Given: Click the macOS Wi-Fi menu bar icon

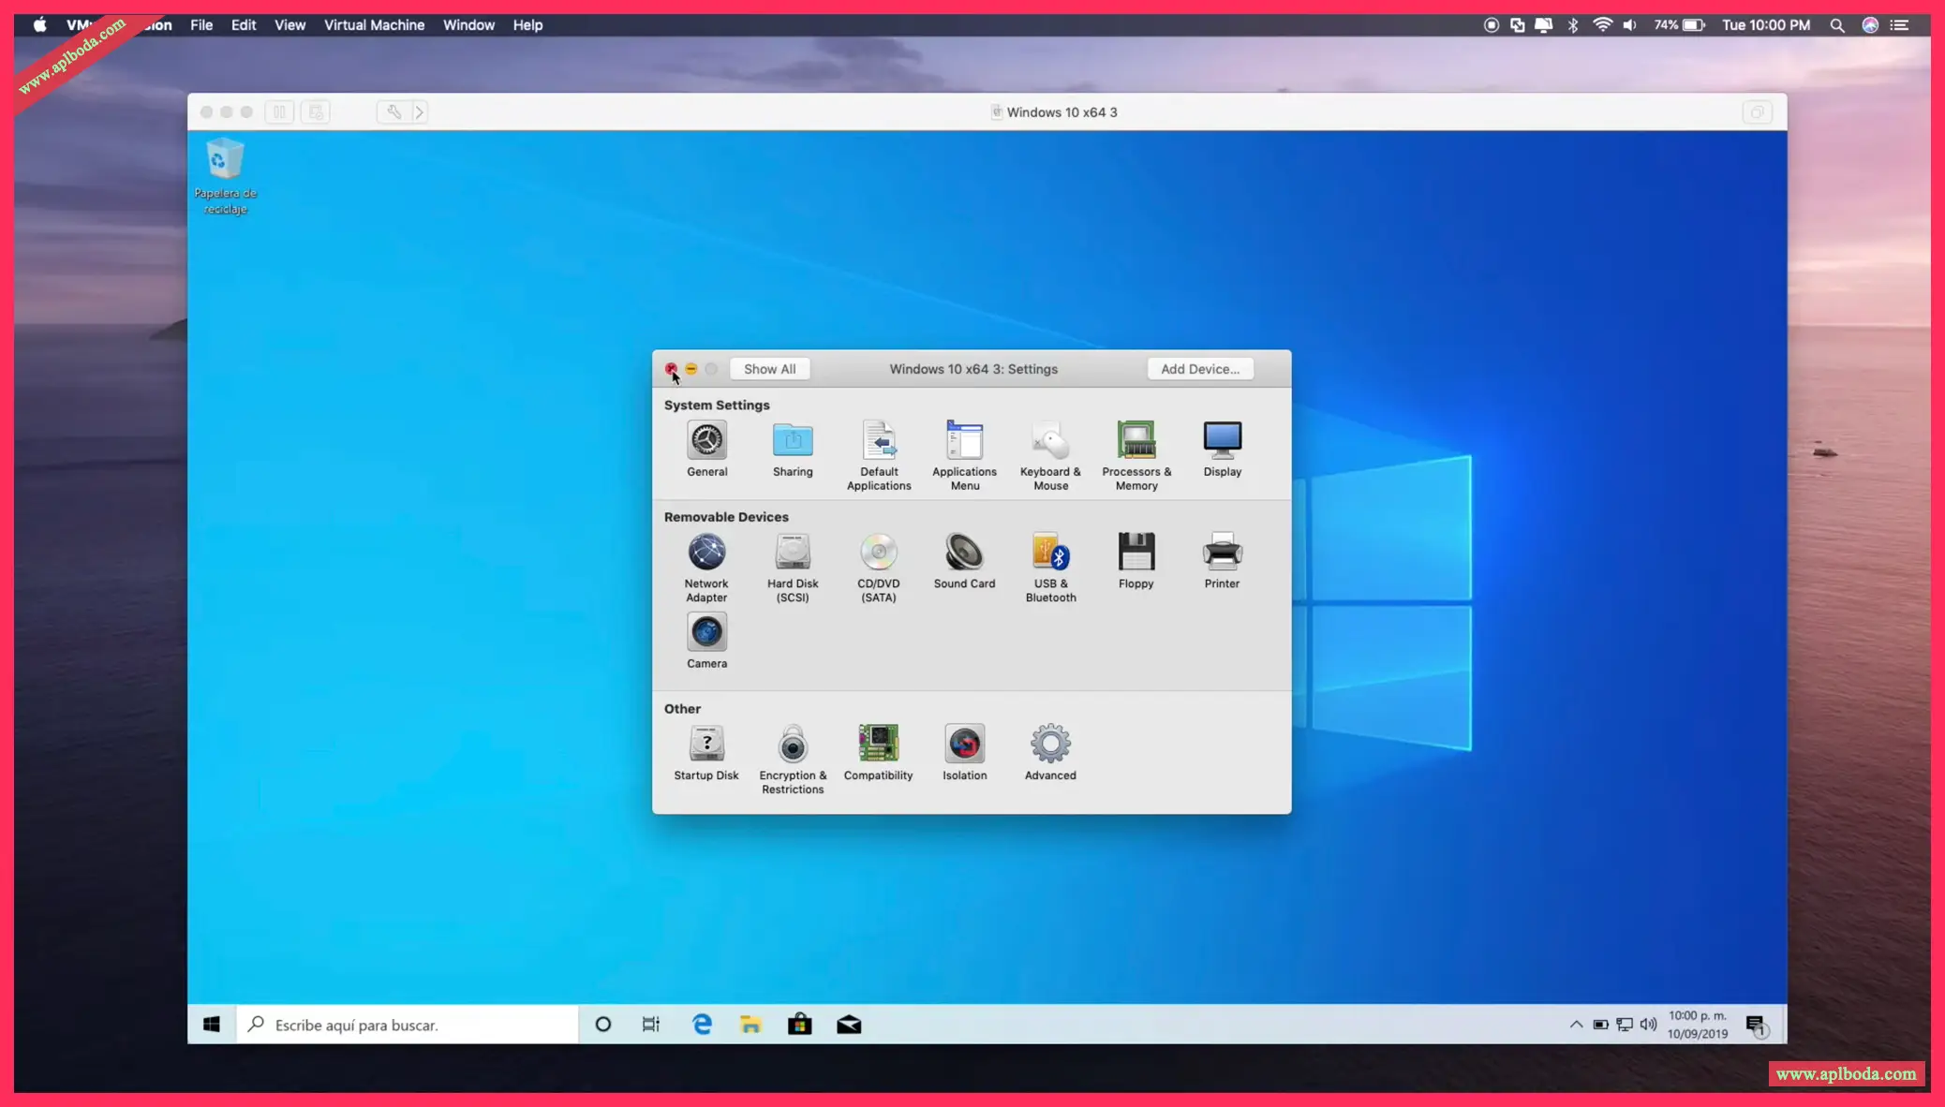Looking at the screenshot, I should click(x=1602, y=25).
